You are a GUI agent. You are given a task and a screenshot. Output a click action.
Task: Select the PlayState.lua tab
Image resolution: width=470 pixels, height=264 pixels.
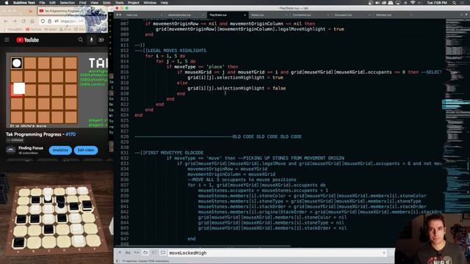(x=218, y=15)
